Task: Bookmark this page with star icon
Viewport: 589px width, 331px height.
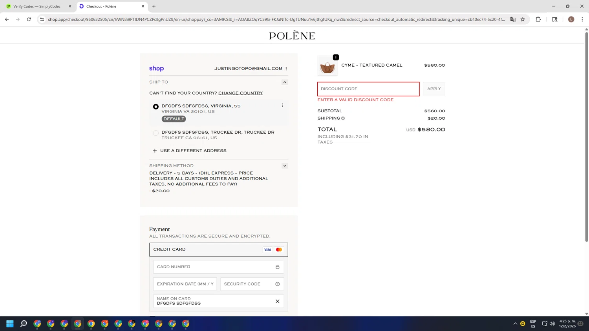Action: pos(523,19)
